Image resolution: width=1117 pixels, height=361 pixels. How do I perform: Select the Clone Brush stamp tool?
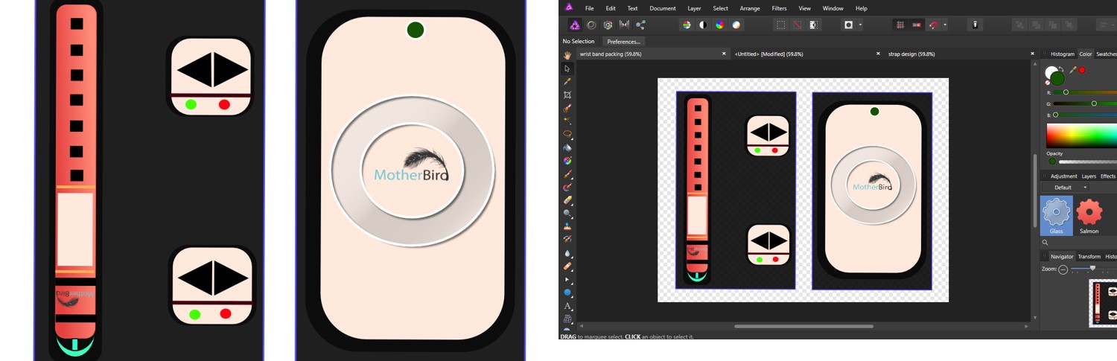click(567, 226)
